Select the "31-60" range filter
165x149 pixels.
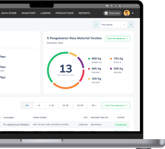point(80,105)
